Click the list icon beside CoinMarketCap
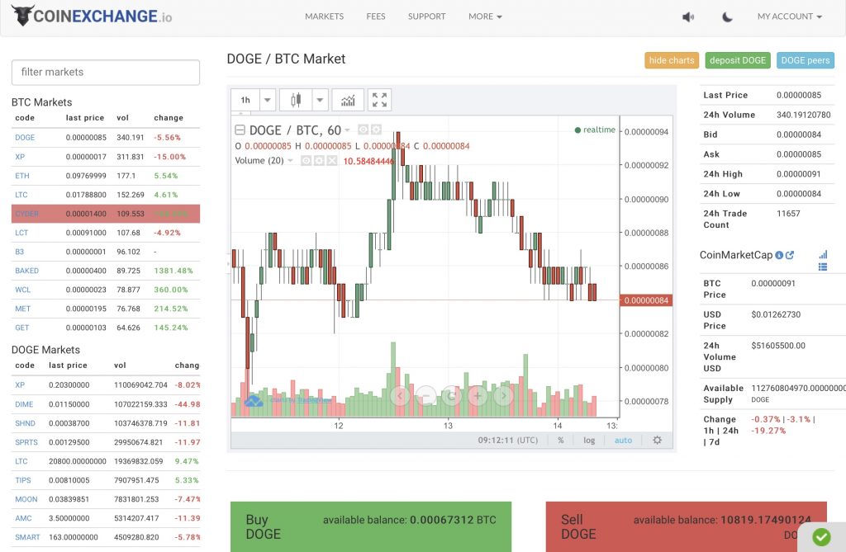Viewport: 846px width, 552px height. (x=823, y=267)
